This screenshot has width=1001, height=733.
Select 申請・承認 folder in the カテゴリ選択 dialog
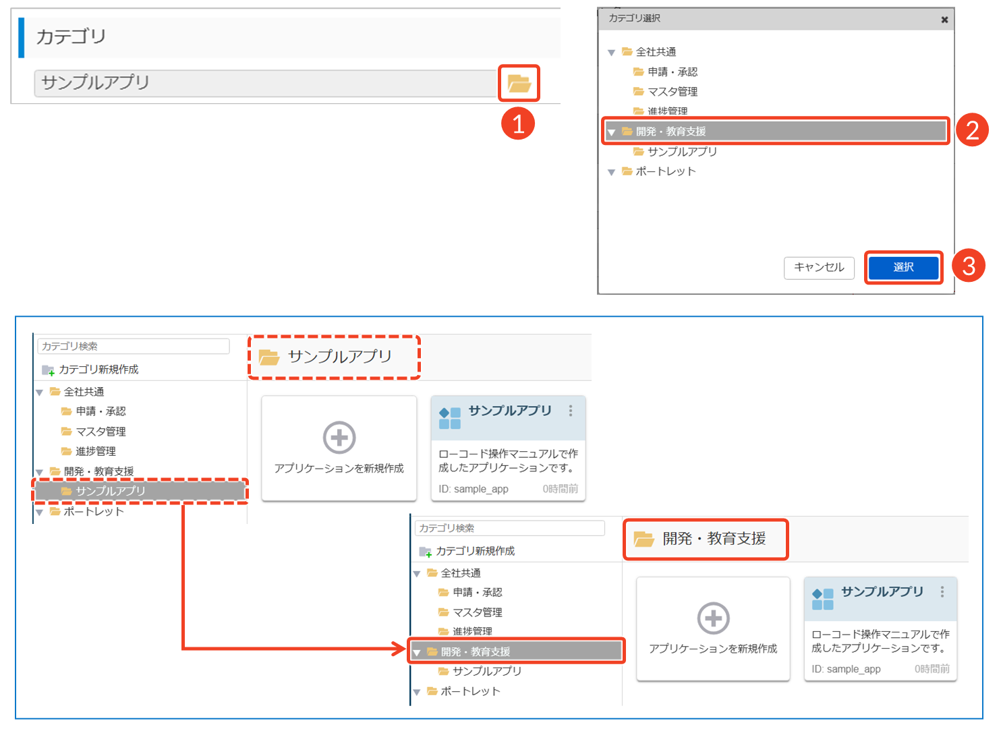[x=672, y=71]
